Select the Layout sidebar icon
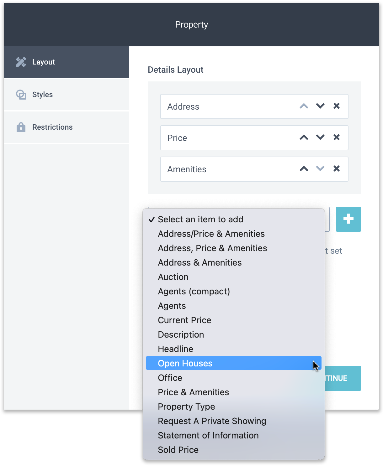 coord(21,62)
